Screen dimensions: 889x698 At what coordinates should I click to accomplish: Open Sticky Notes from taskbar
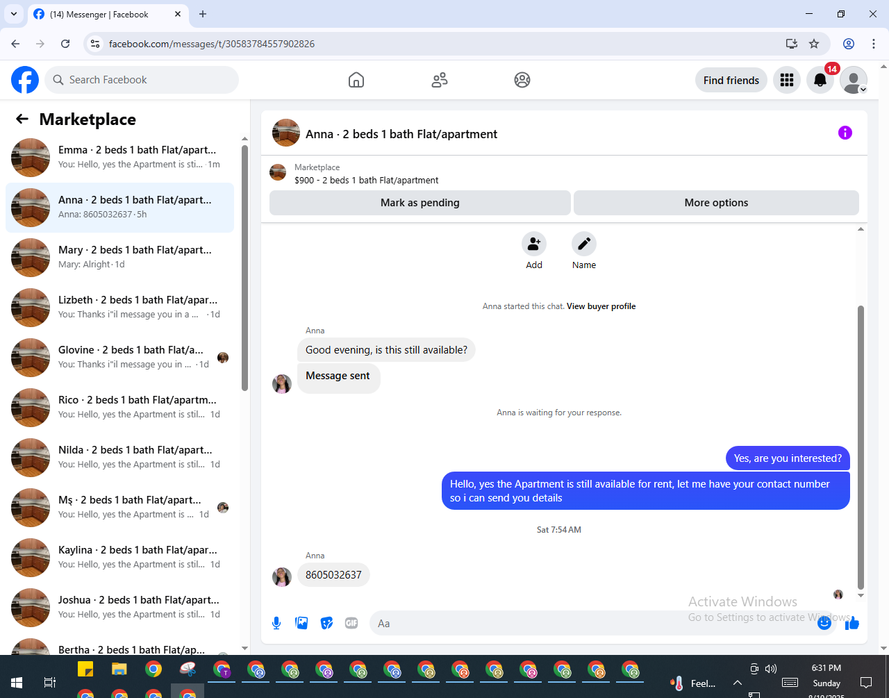pyautogui.click(x=85, y=670)
